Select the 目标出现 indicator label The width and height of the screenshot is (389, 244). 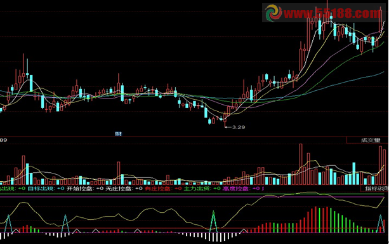(x=41, y=189)
